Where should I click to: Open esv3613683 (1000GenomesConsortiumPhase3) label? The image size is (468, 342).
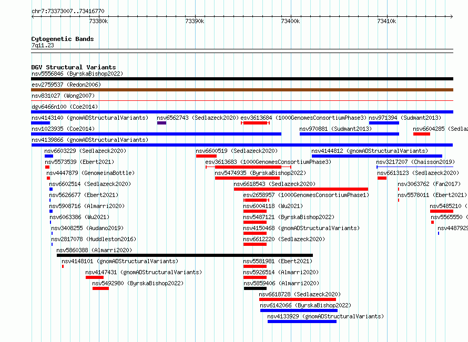(x=268, y=162)
